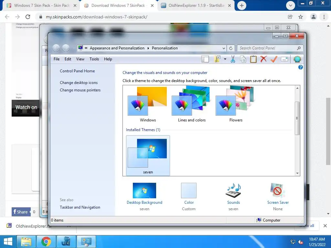Open the blue help question mark
This screenshot has height=248, width=331.
(x=300, y=67)
